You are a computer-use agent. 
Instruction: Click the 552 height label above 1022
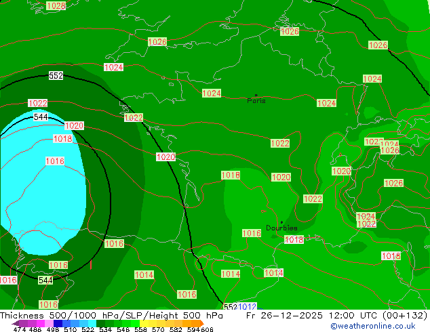[x=56, y=75]
